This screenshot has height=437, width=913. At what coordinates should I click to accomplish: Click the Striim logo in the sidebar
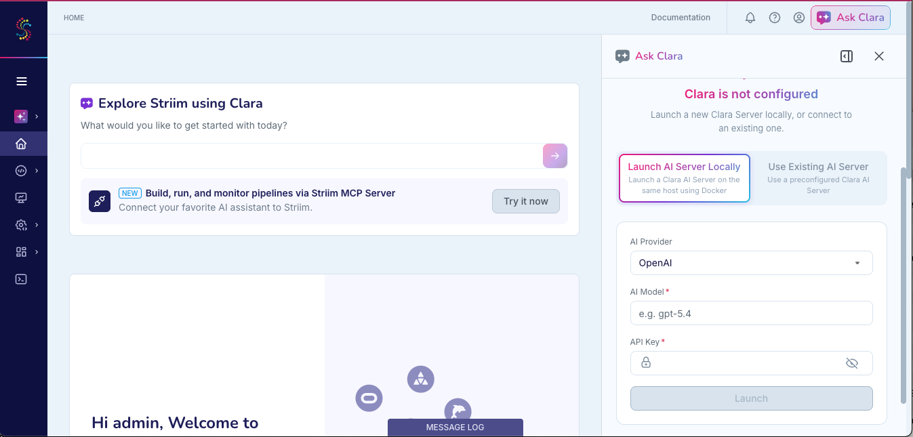click(x=24, y=29)
